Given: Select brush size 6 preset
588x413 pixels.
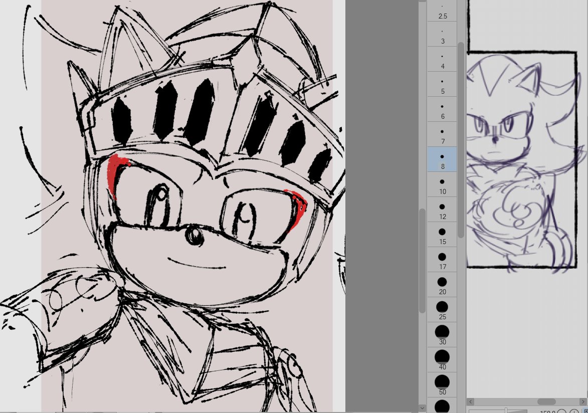Looking at the screenshot, I should click(442, 110).
